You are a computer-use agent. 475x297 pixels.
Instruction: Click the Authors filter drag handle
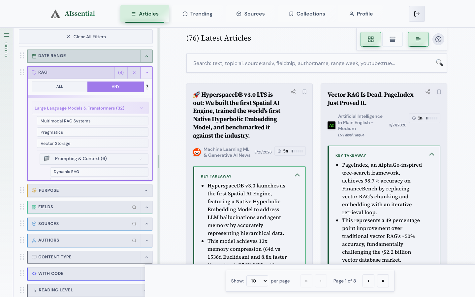[x=22, y=240]
